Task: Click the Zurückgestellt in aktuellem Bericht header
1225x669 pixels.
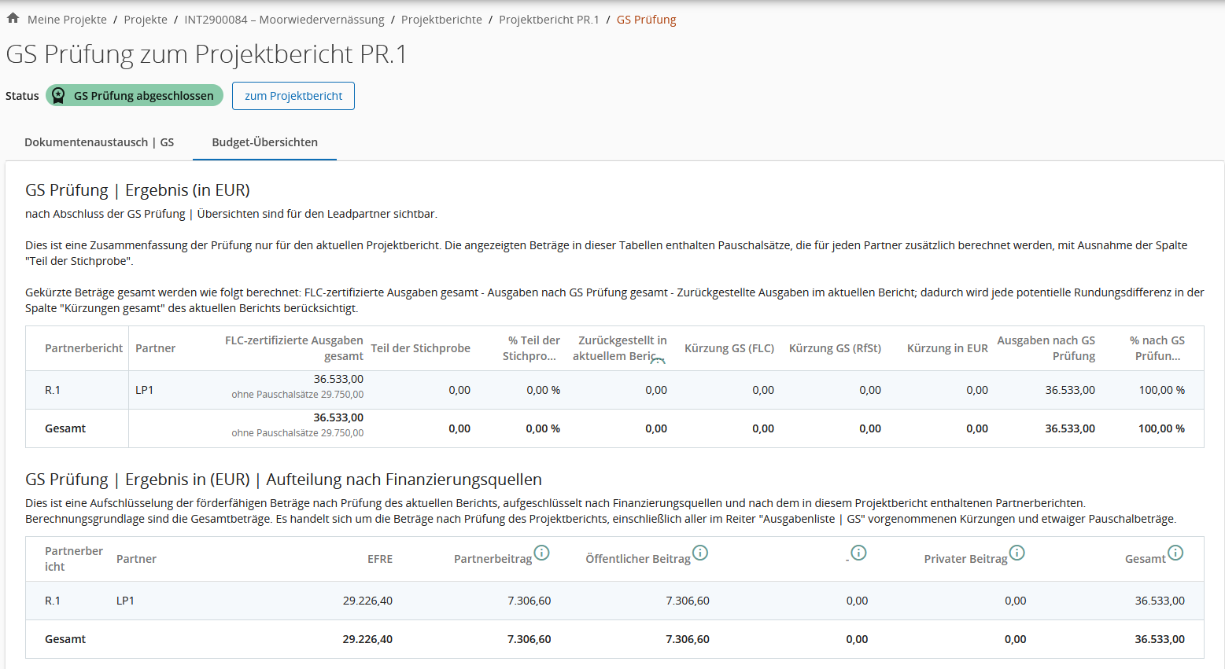Action: [x=620, y=348]
